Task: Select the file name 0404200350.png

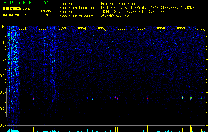Action: click(x=17, y=9)
